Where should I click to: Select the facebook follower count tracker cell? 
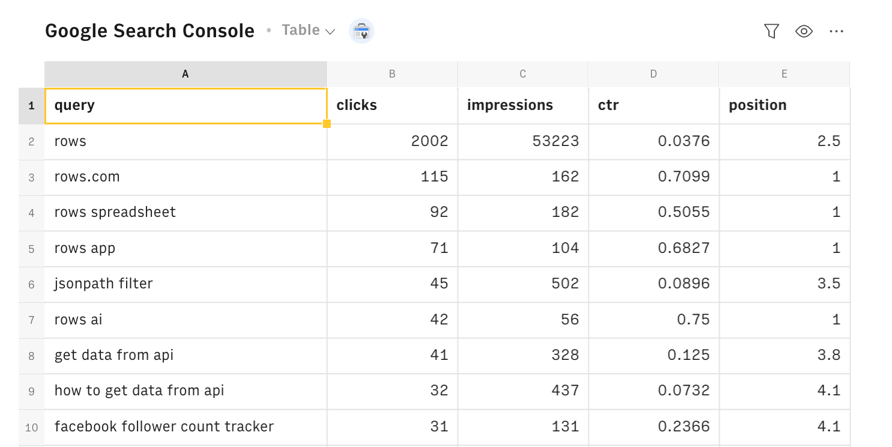185,427
